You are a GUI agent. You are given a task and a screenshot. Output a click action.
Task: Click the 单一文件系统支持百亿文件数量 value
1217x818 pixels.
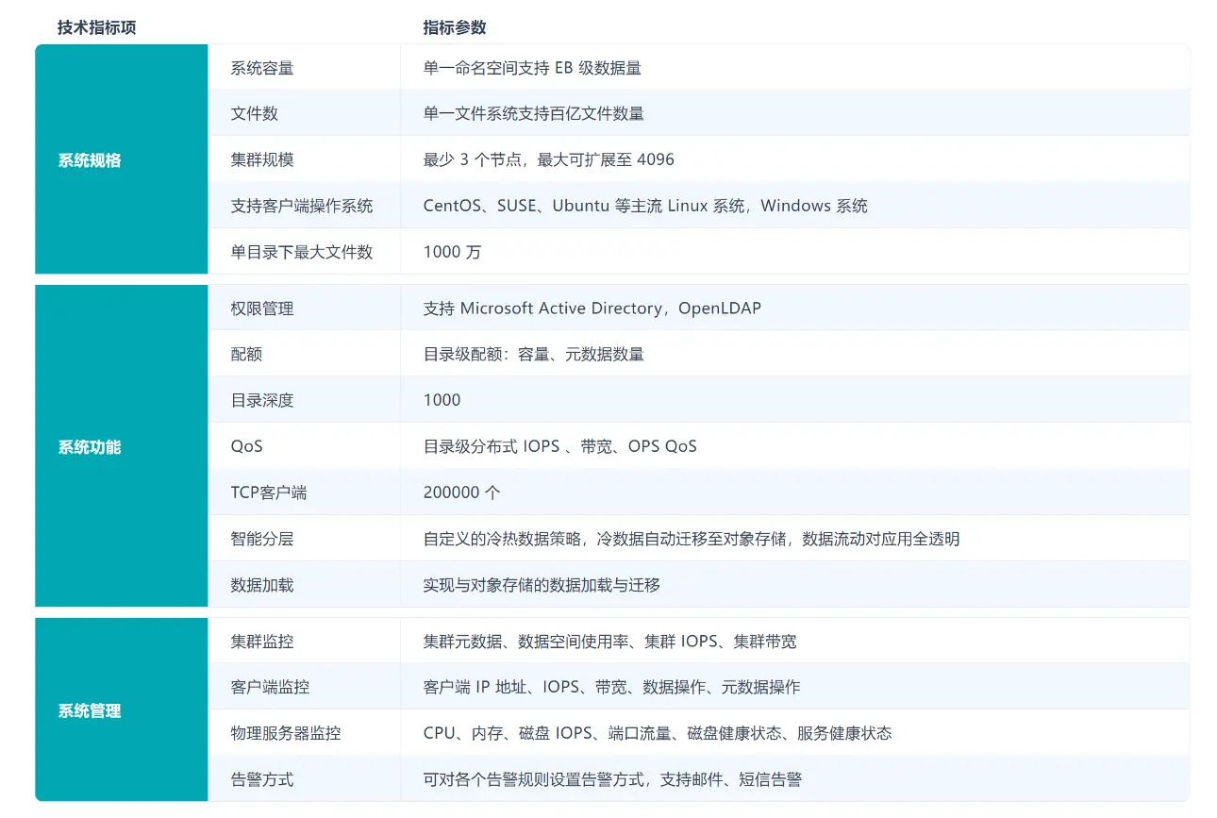[x=534, y=113]
